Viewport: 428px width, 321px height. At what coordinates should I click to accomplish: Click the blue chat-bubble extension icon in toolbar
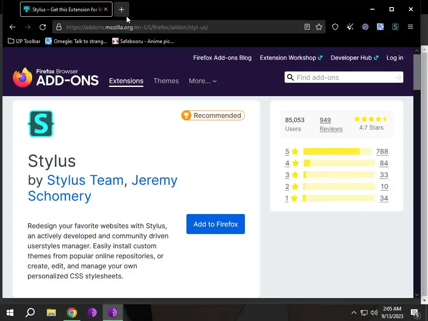[380, 27]
